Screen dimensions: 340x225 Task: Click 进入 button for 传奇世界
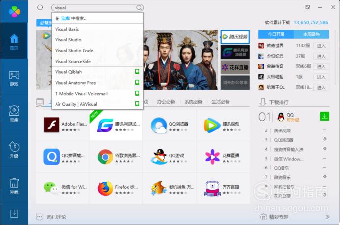tap(321, 46)
